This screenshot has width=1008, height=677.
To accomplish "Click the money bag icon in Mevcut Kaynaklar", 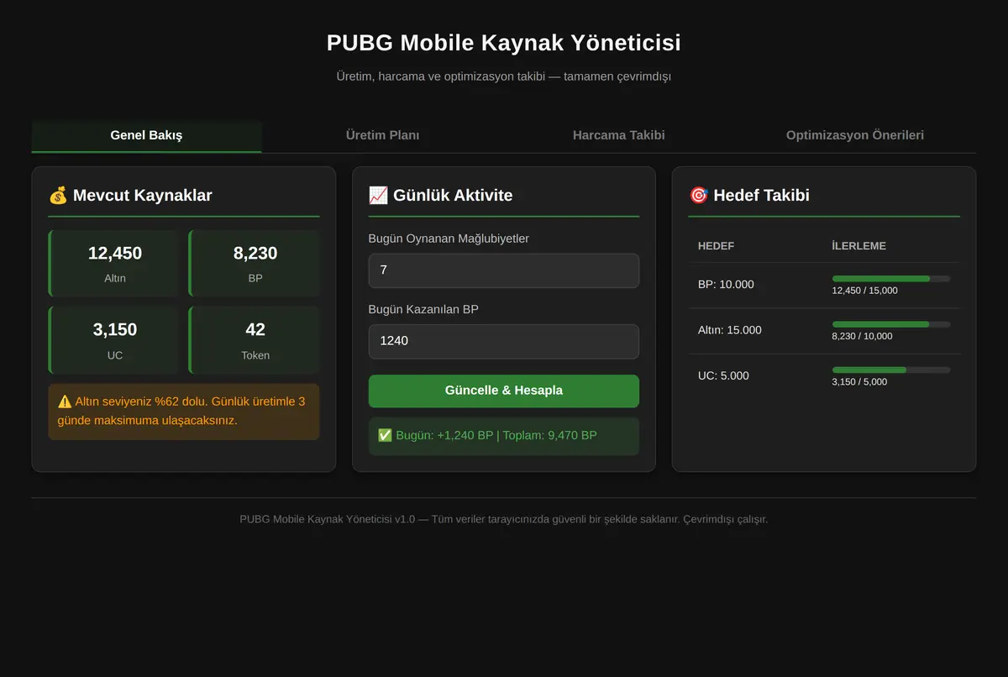I will 58,196.
